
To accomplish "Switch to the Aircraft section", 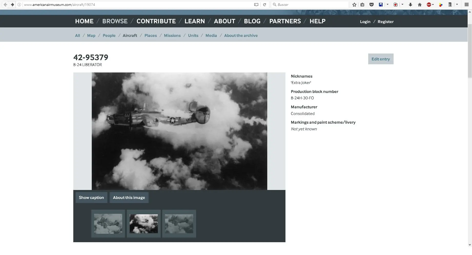I will coord(130,36).
